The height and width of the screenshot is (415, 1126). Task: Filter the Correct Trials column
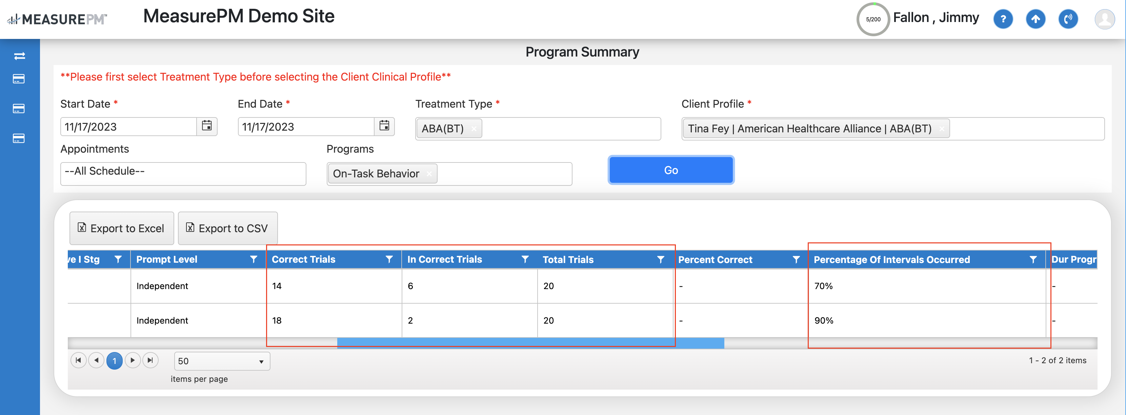click(389, 259)
